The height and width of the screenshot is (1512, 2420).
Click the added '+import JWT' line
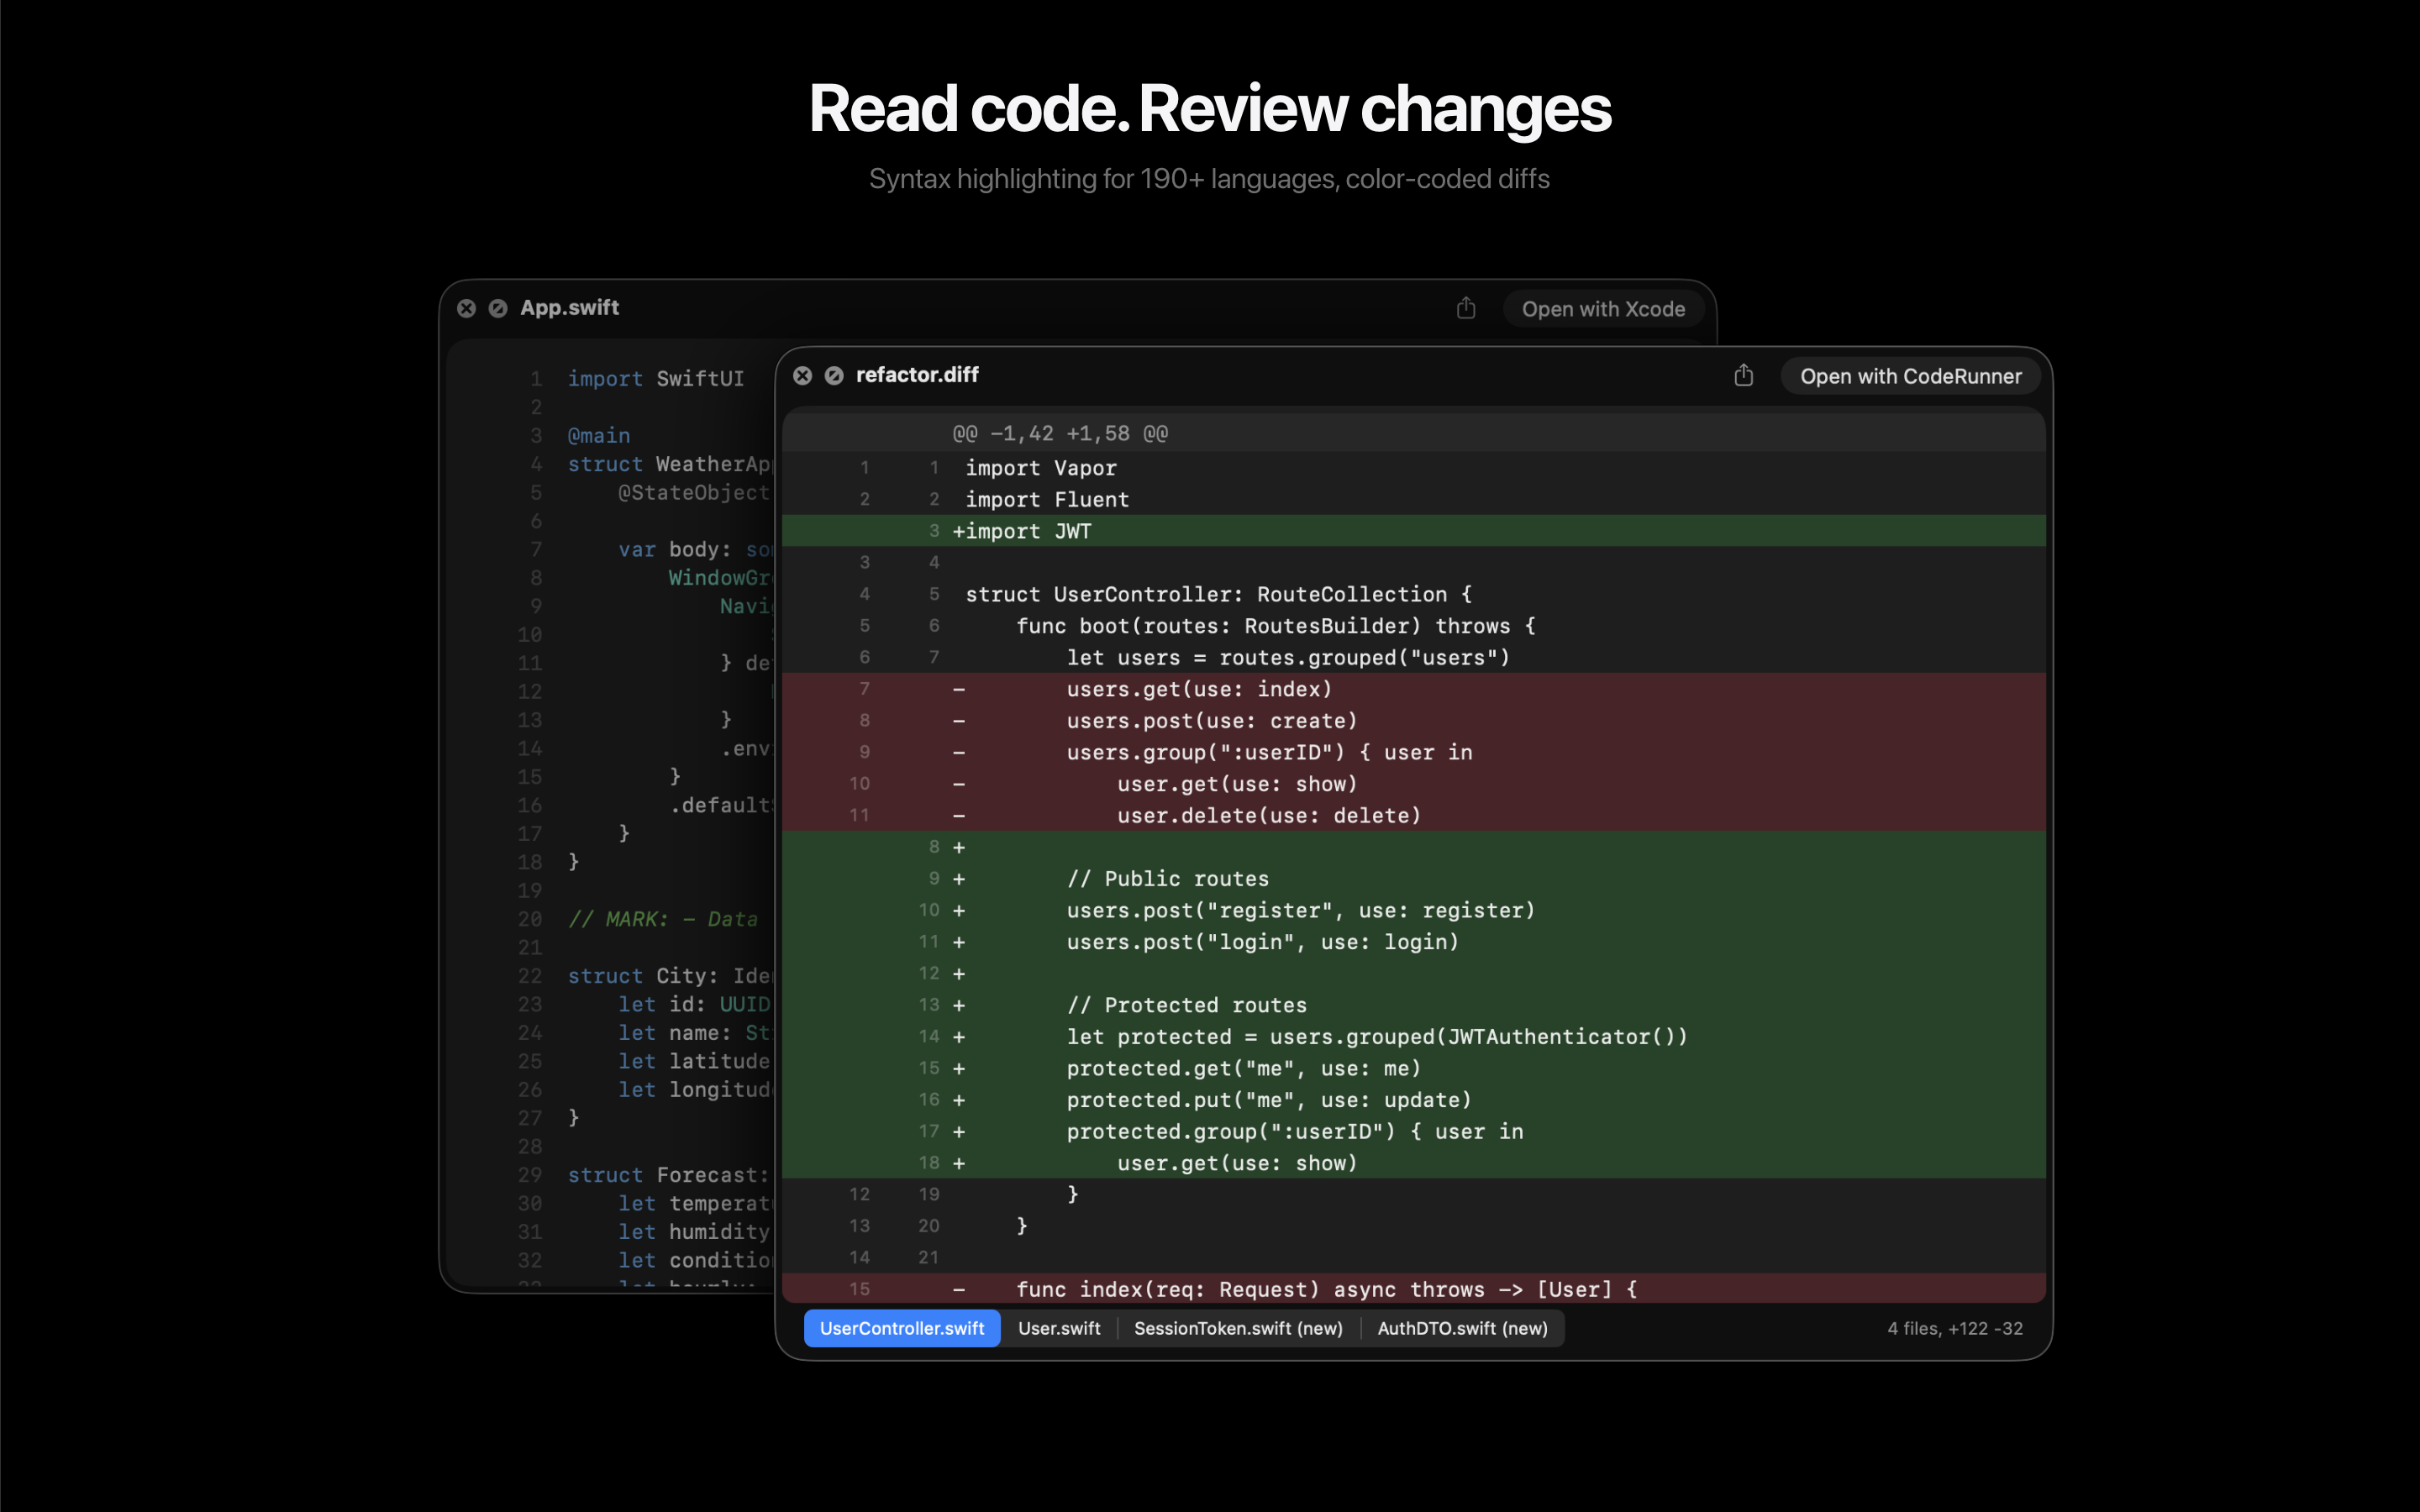[x=1022, y=531]
